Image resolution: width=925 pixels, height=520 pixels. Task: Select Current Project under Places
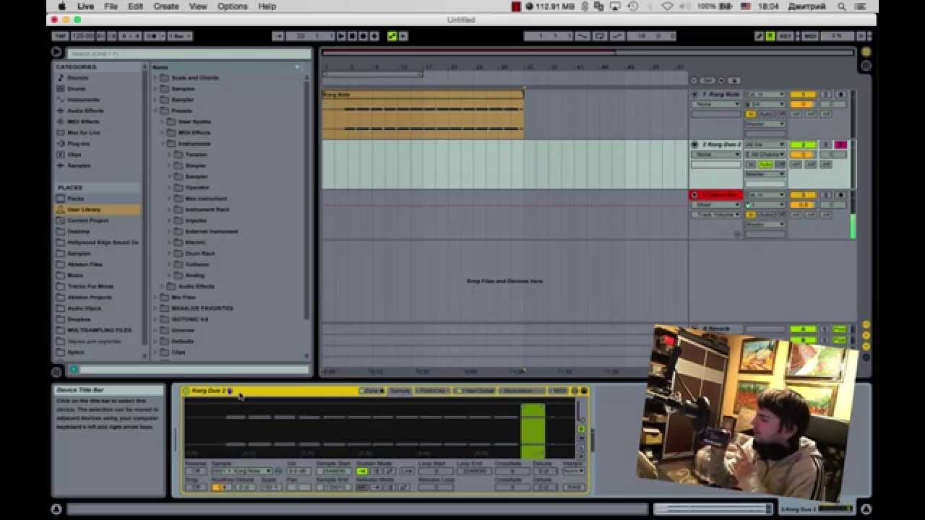coord(87,220)
